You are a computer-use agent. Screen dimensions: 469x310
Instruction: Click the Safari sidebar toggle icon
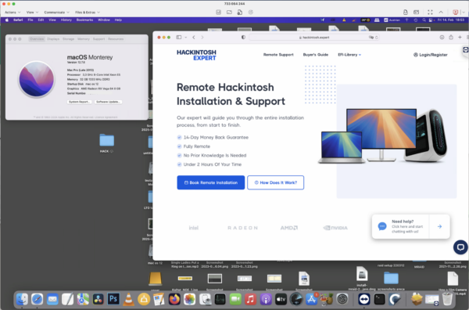[x=179, y=37]
